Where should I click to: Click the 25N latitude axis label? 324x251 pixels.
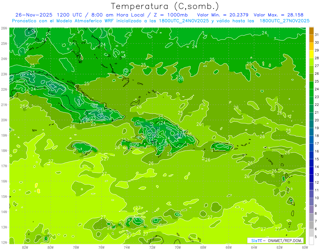pos(4,43)
